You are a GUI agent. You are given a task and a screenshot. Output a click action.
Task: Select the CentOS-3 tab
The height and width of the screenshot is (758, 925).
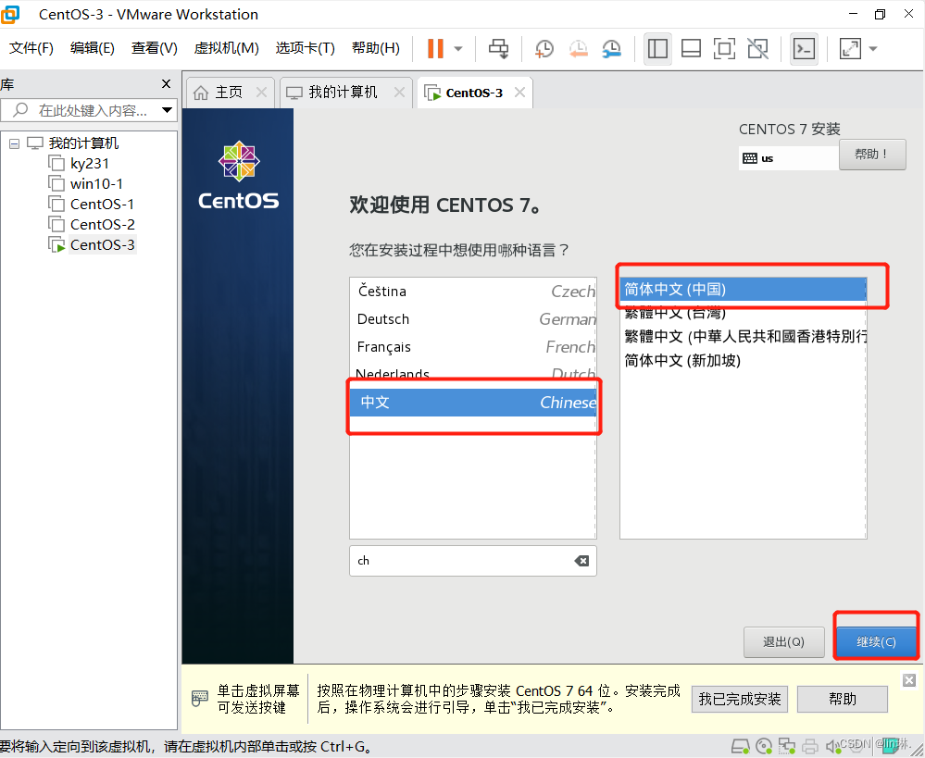point(474,93)
